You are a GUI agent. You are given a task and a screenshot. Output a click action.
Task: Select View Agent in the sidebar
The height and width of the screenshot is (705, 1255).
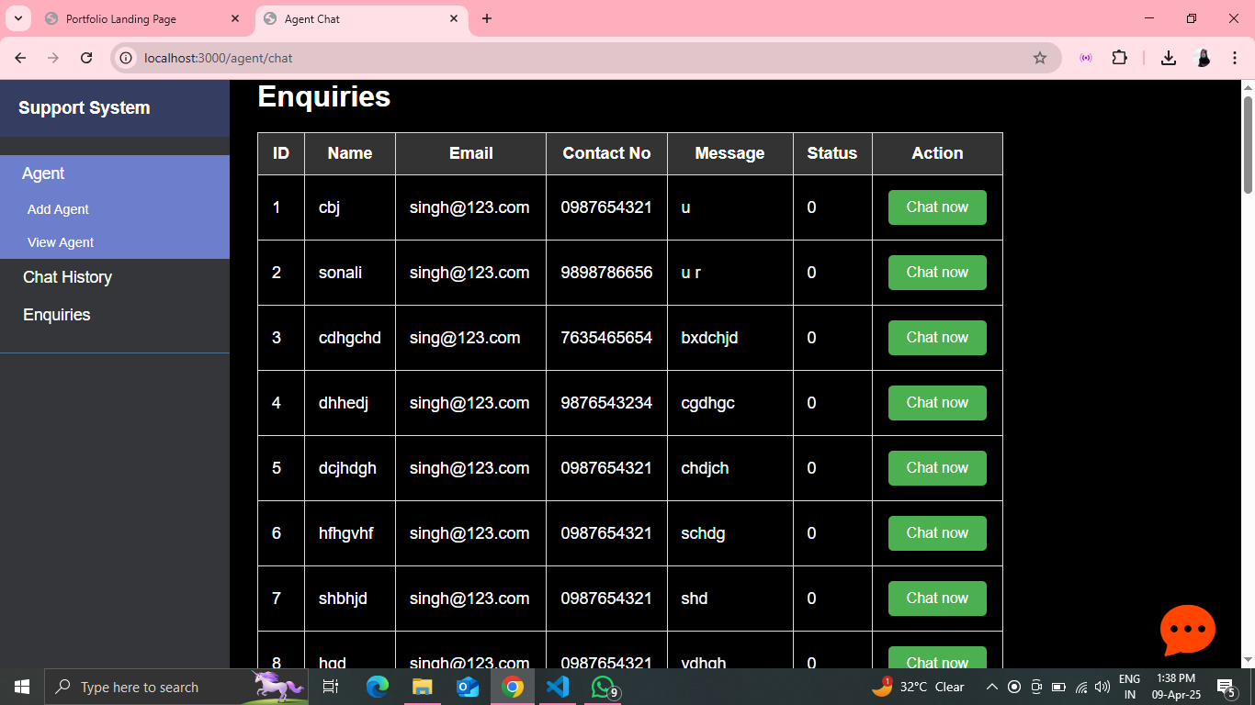(x=61, y=242)
